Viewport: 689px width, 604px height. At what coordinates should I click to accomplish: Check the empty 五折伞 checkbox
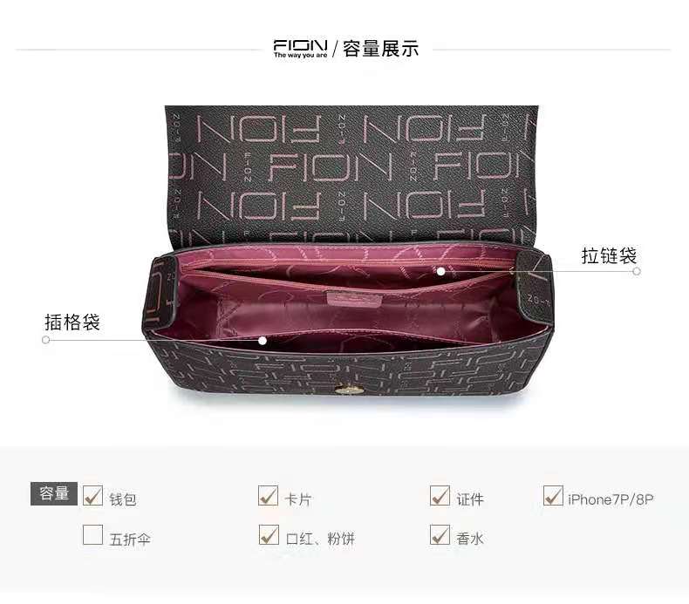[92, 534]
